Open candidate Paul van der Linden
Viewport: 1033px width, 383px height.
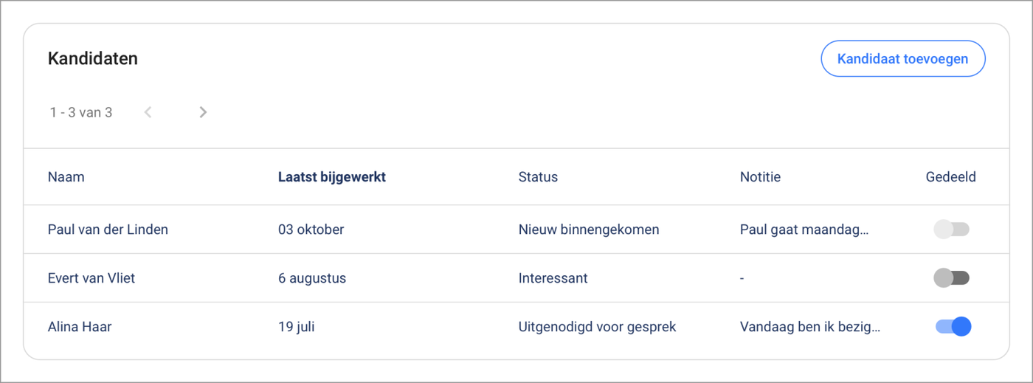point(108,230)
